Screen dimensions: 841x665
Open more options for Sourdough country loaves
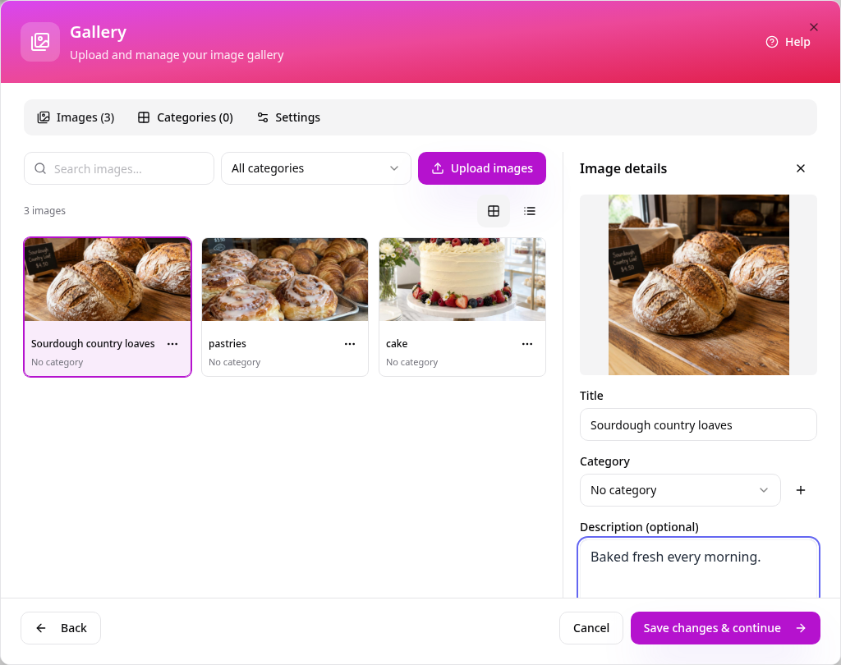(x=172, y=344)
